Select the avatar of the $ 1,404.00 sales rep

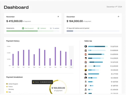pos(86,89)
